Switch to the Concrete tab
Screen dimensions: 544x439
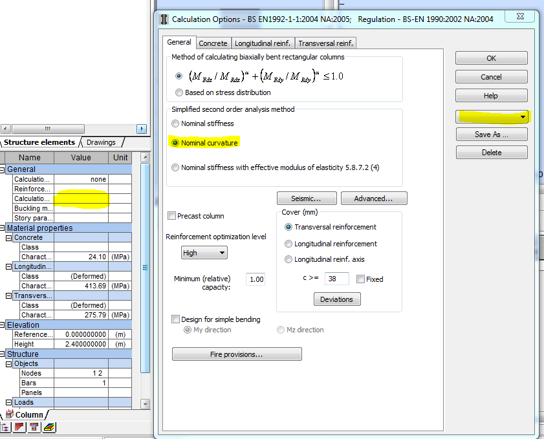point(213,43)
